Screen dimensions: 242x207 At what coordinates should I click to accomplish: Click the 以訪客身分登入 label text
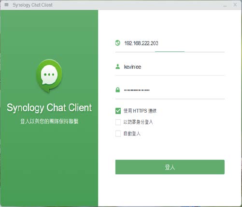pyautogui.click(x=138, y=122)
